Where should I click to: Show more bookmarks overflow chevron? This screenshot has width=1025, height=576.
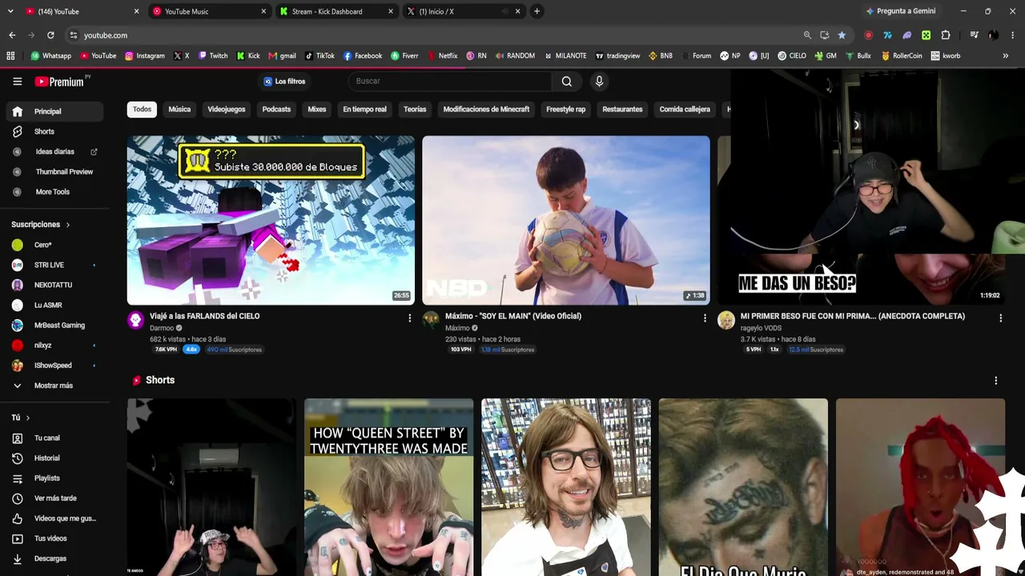pos(1006,56)
